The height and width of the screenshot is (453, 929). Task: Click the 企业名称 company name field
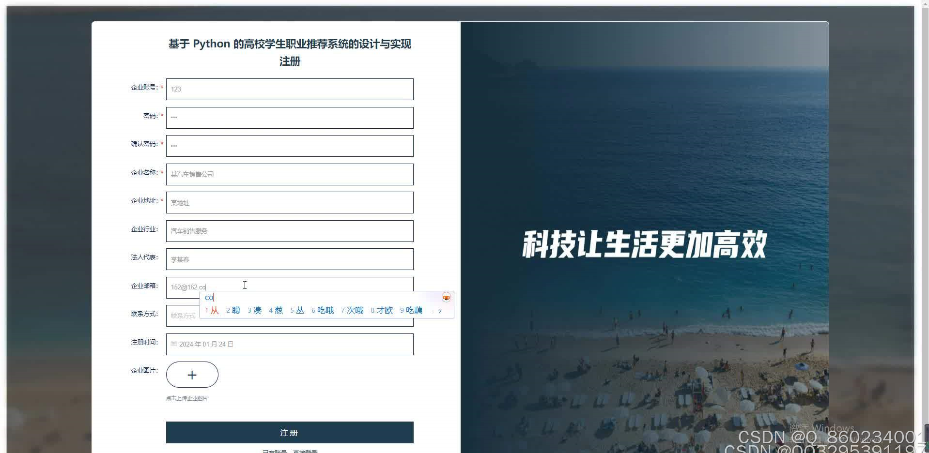(x=289, y=174)
